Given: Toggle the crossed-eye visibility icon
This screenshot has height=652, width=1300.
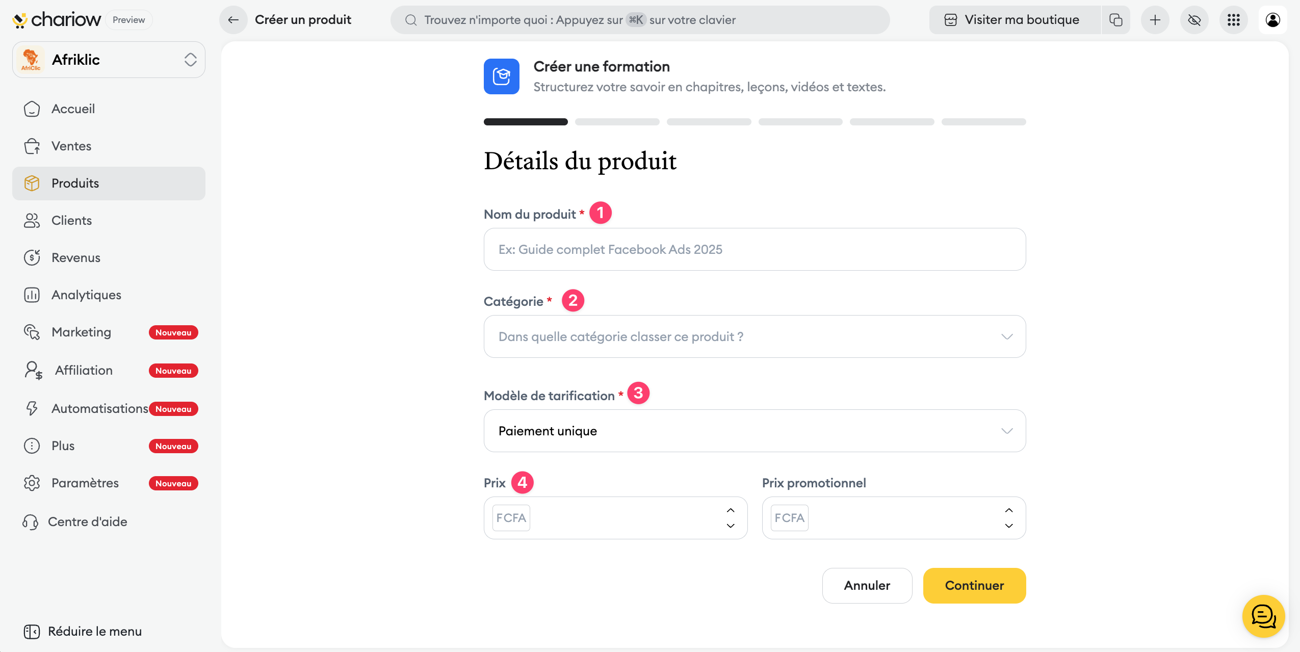Looking at the screenshot, I should coord(1194,20).
